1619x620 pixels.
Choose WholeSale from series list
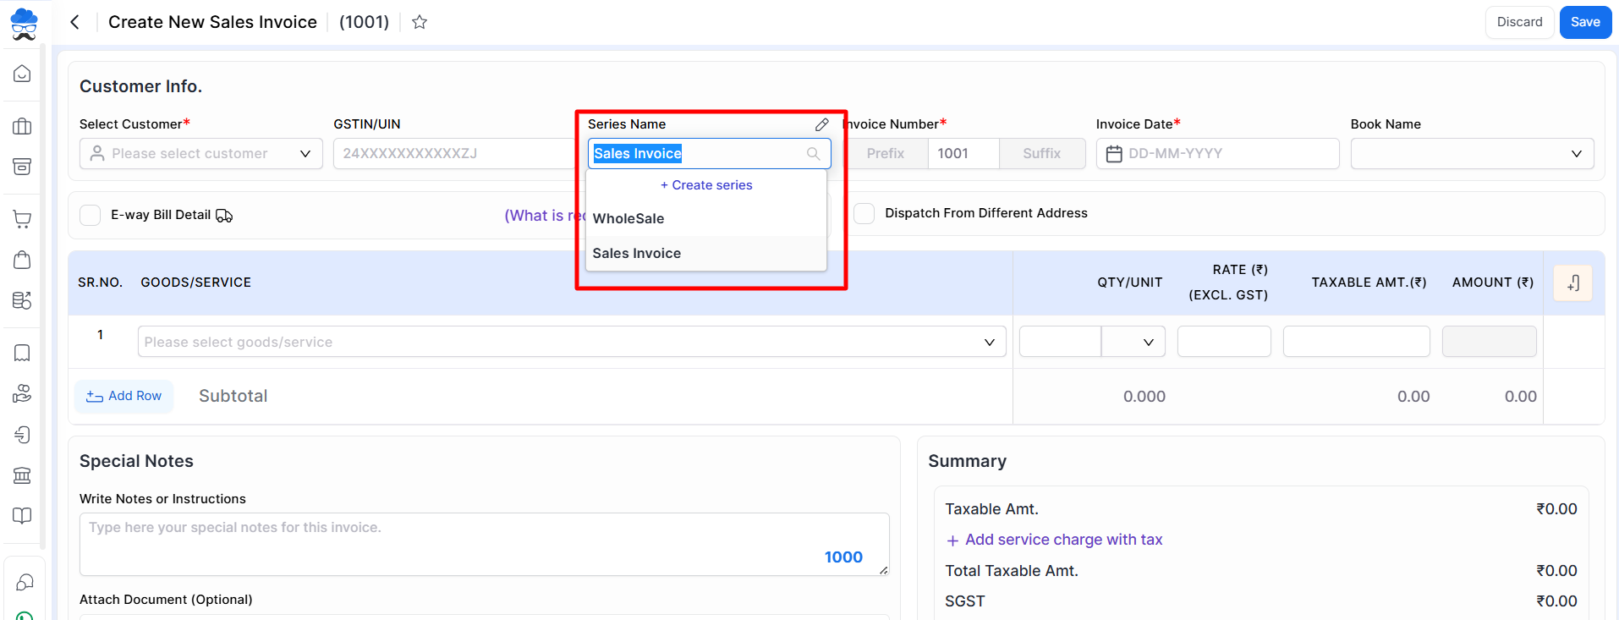pyautogui.click(x=628, y=218)
